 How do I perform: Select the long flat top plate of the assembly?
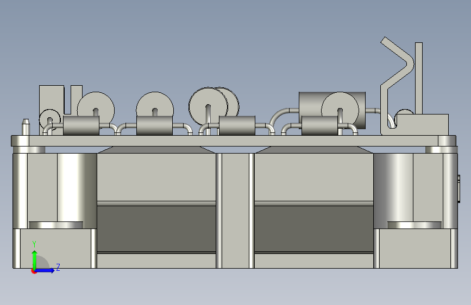click(x=234, y=141)
